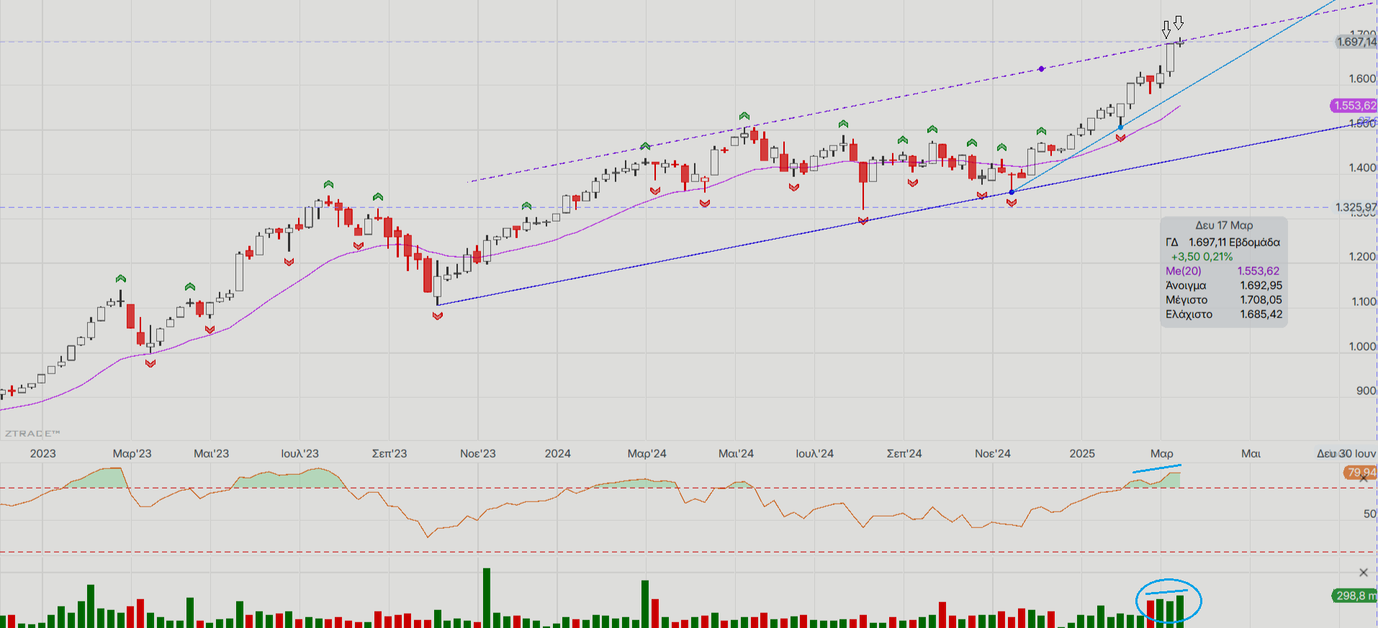The height and width of the screenshot is (628, 1378).
Task: Click the blue ellipse drawn around volume bars
Action: (x=1168, y=580)
